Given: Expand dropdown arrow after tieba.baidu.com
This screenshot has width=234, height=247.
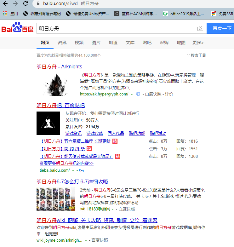Looking at the screenshot, I should (x=73, y=171).
